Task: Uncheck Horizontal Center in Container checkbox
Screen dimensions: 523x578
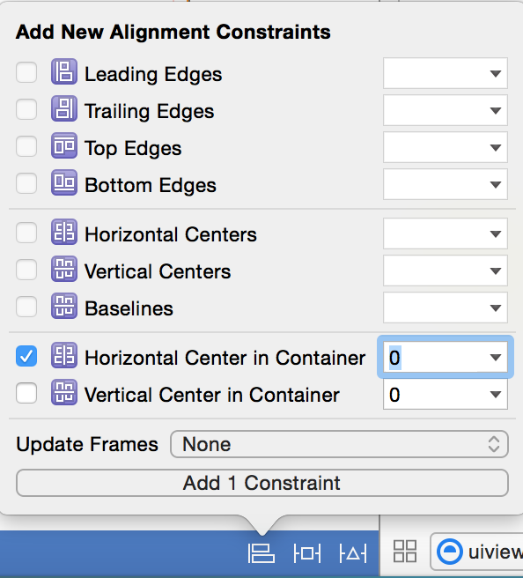Action: pyautogui.click(x=26, y=356)
